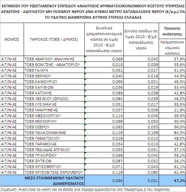Select the ΤΟΕΒ ΠΑΡΑΒΟΛΑΣ cell
This screenshot has height=192, width=186.
click(54, 144)
